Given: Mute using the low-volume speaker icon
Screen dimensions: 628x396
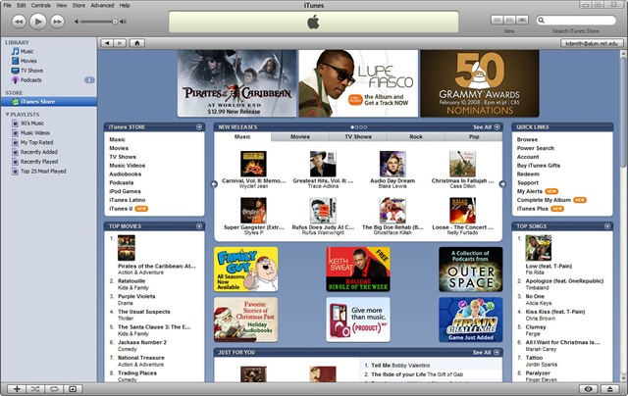Looking at the screenshot, I should click(77, 22).
